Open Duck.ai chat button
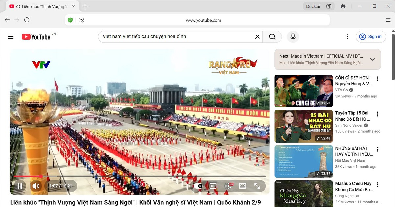 pyautogui.click(x=313, y=6)
